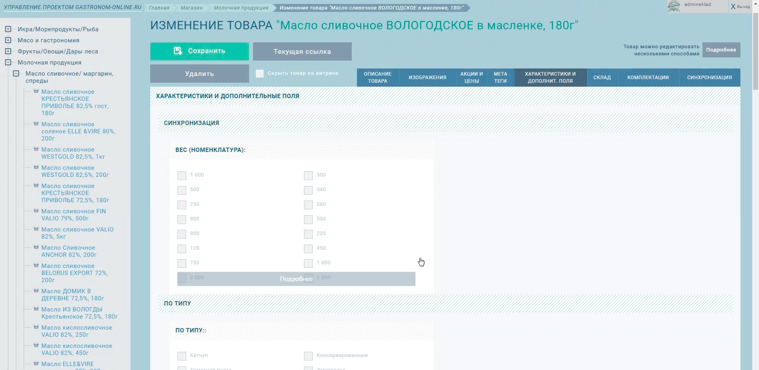Expand weight list with Подробнее bar
Image resolution: width=759 pixels, height=370 pixels.
(x=296, y=279)
